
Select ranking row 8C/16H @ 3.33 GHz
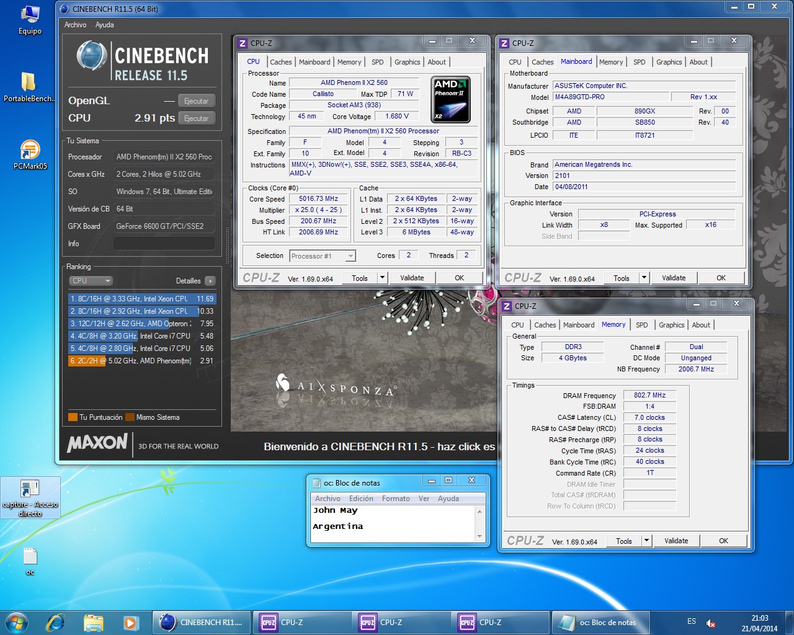coord(141,299)
